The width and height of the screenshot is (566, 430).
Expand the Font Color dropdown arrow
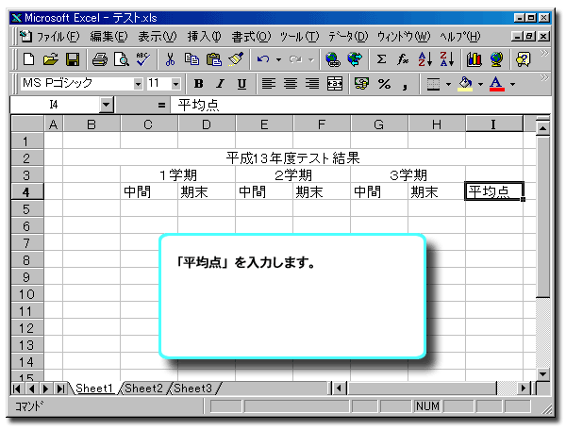click(x=512, y=84)
